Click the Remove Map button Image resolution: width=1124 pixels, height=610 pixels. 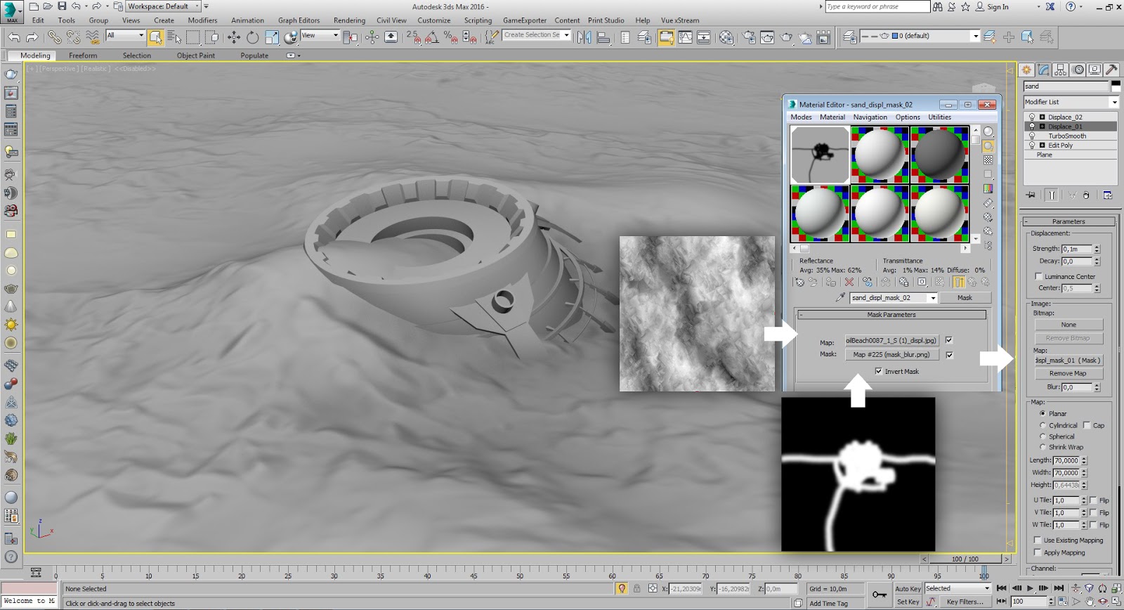tap(1068, 374)
